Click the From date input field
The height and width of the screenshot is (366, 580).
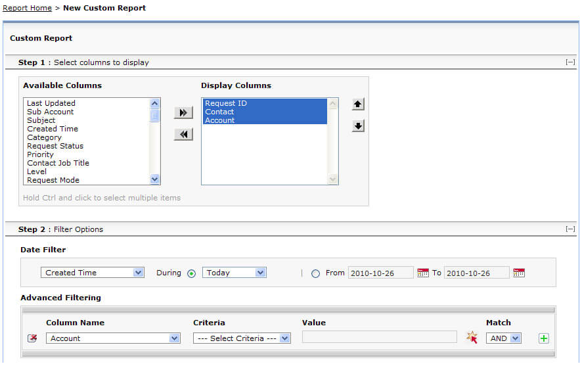380,273
